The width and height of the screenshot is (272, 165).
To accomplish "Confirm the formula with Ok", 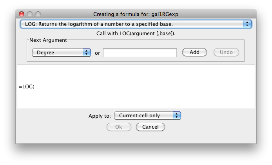I will 118,127.
